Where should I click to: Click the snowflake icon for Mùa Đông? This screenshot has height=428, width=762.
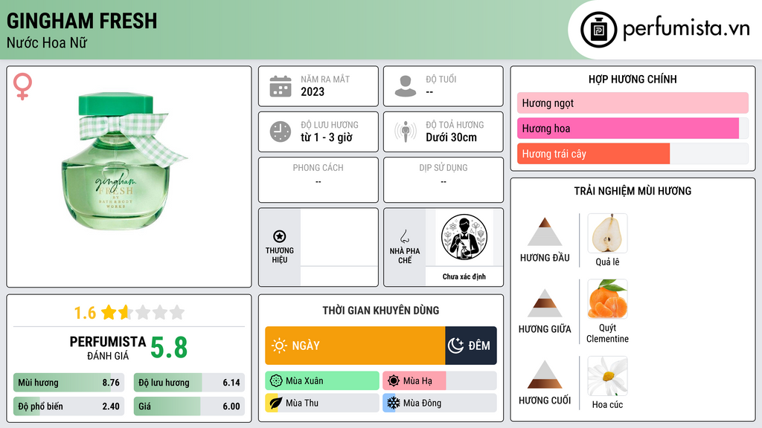[x=393, y=403]
